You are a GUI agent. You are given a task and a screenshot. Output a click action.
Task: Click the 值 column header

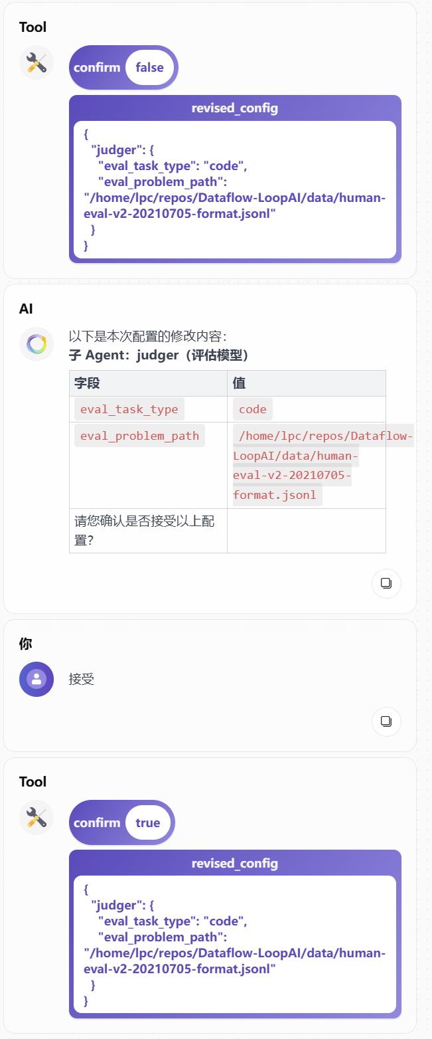[307, 383]
